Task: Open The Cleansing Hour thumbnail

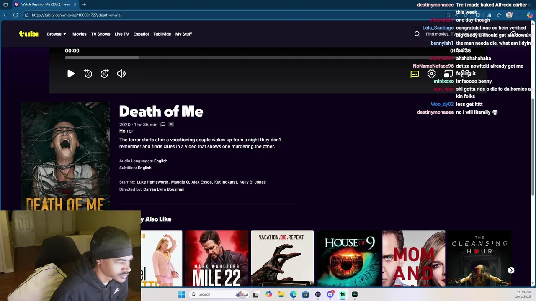Action: (x=480, y=258)
